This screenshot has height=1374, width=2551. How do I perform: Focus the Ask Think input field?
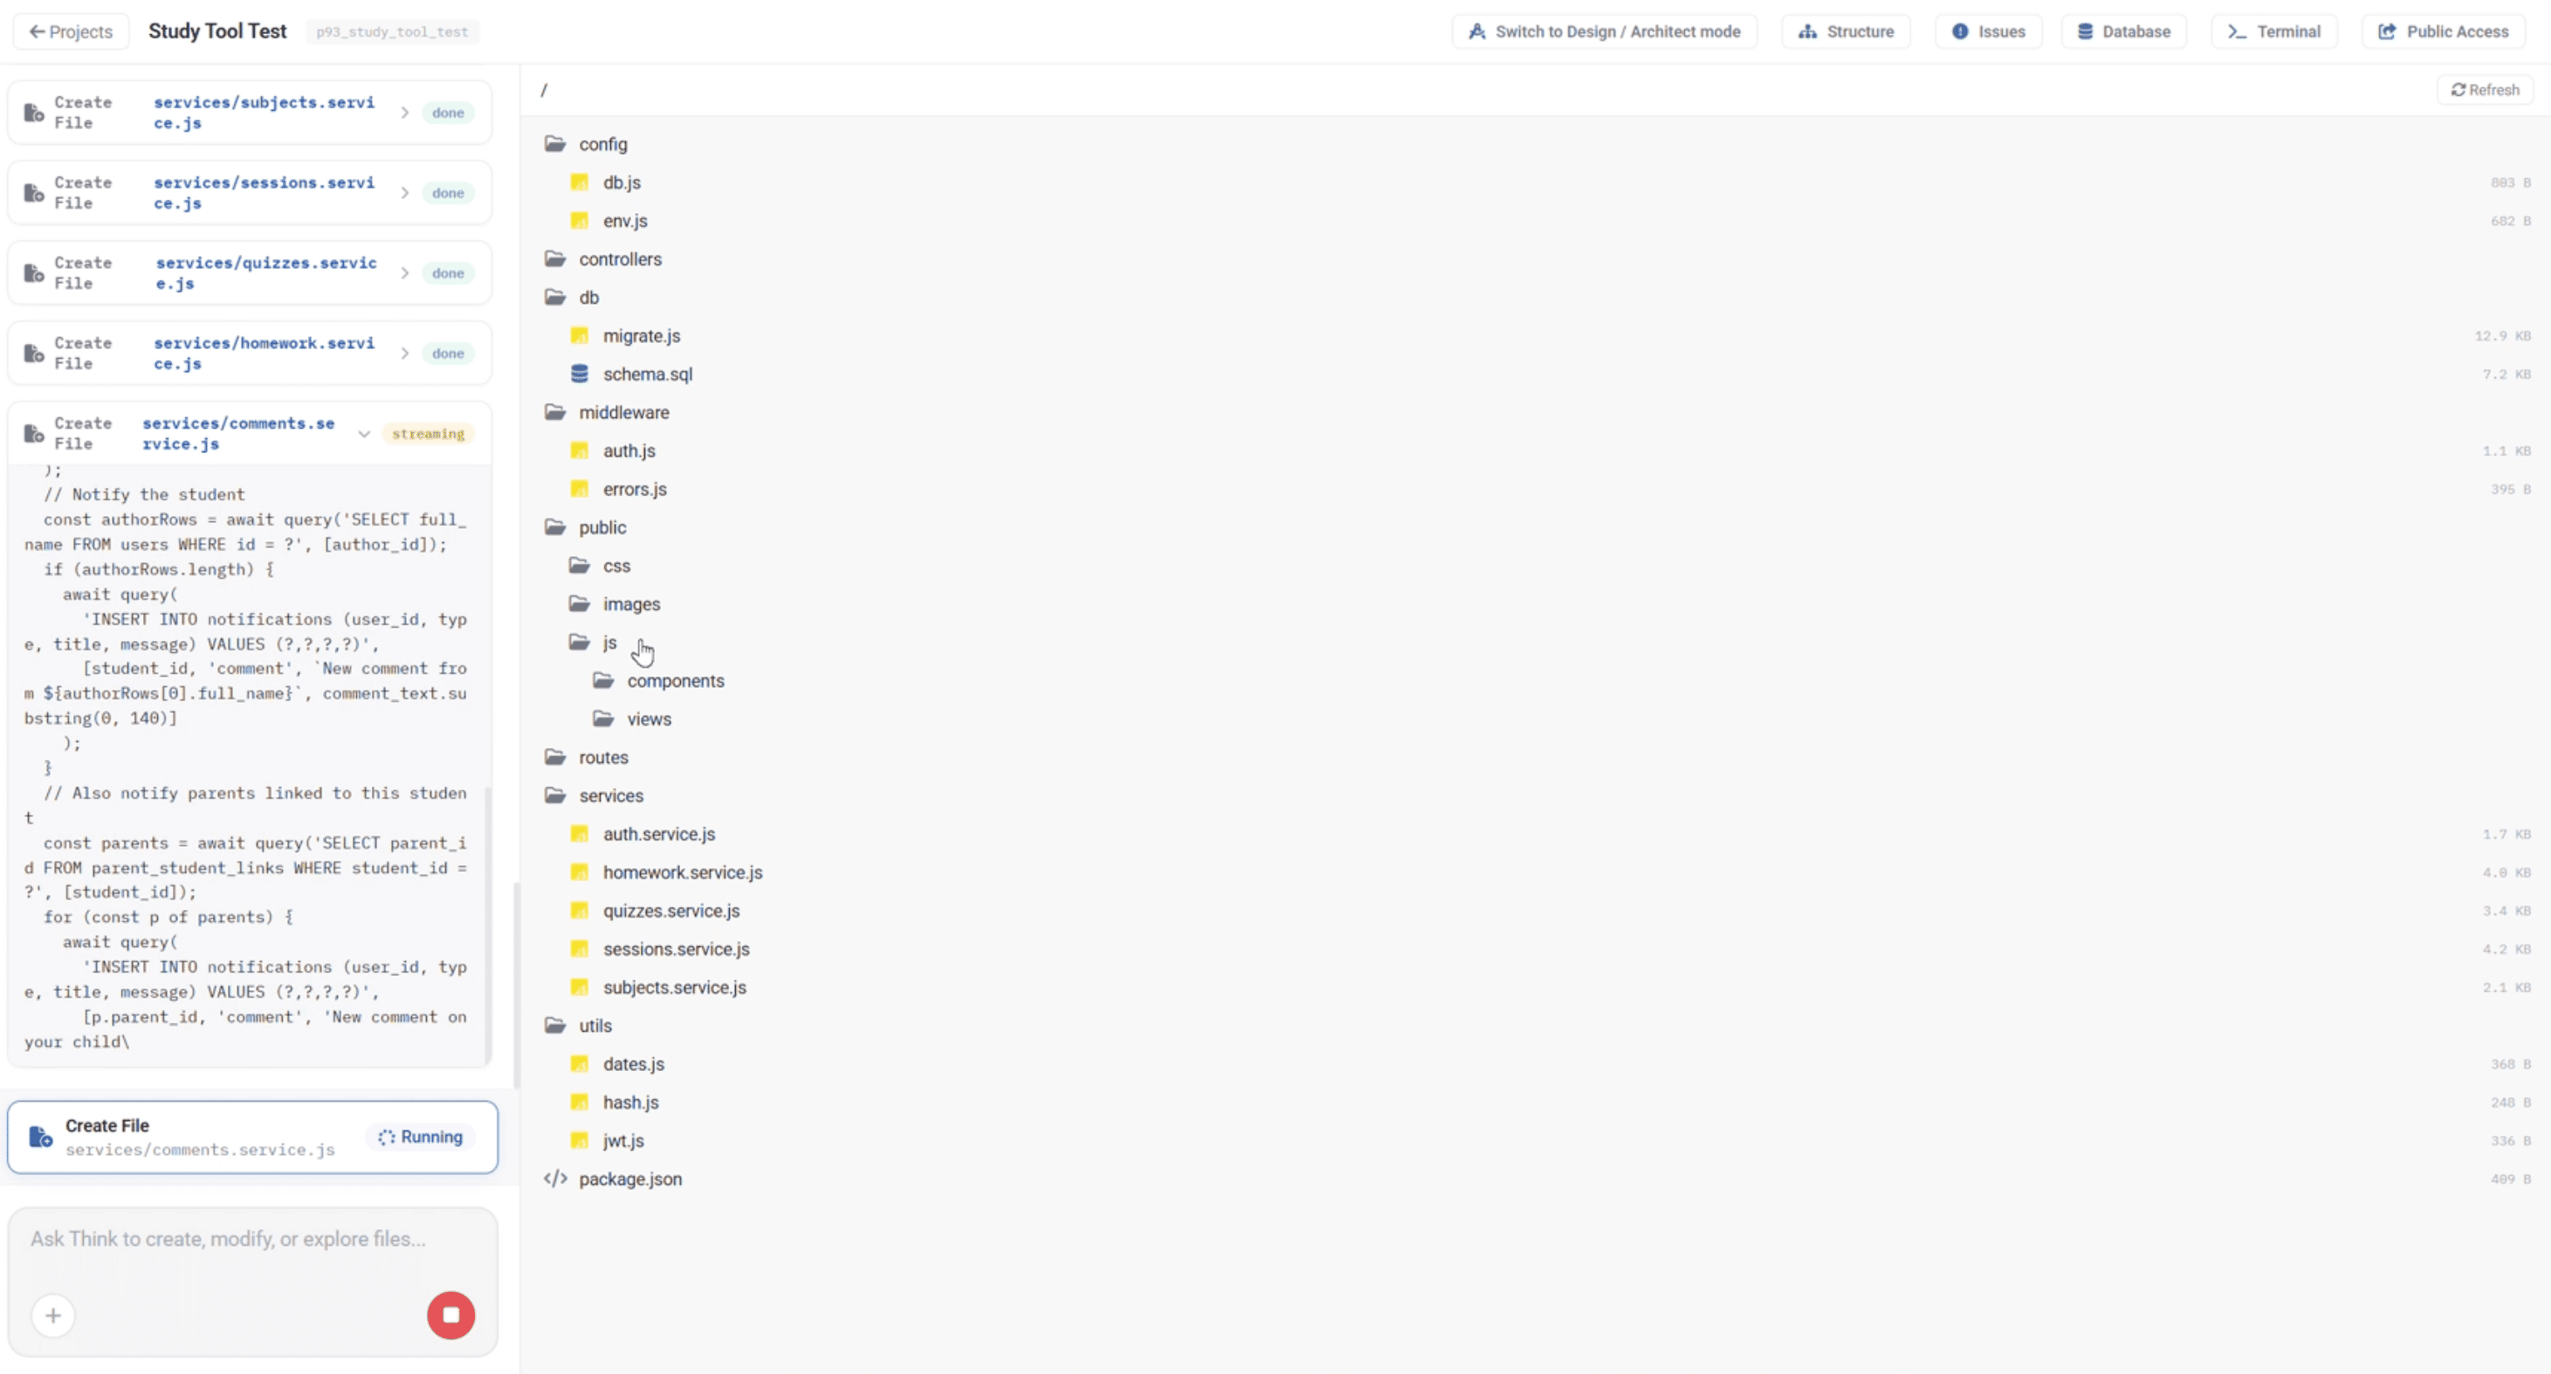point(252,1240)
